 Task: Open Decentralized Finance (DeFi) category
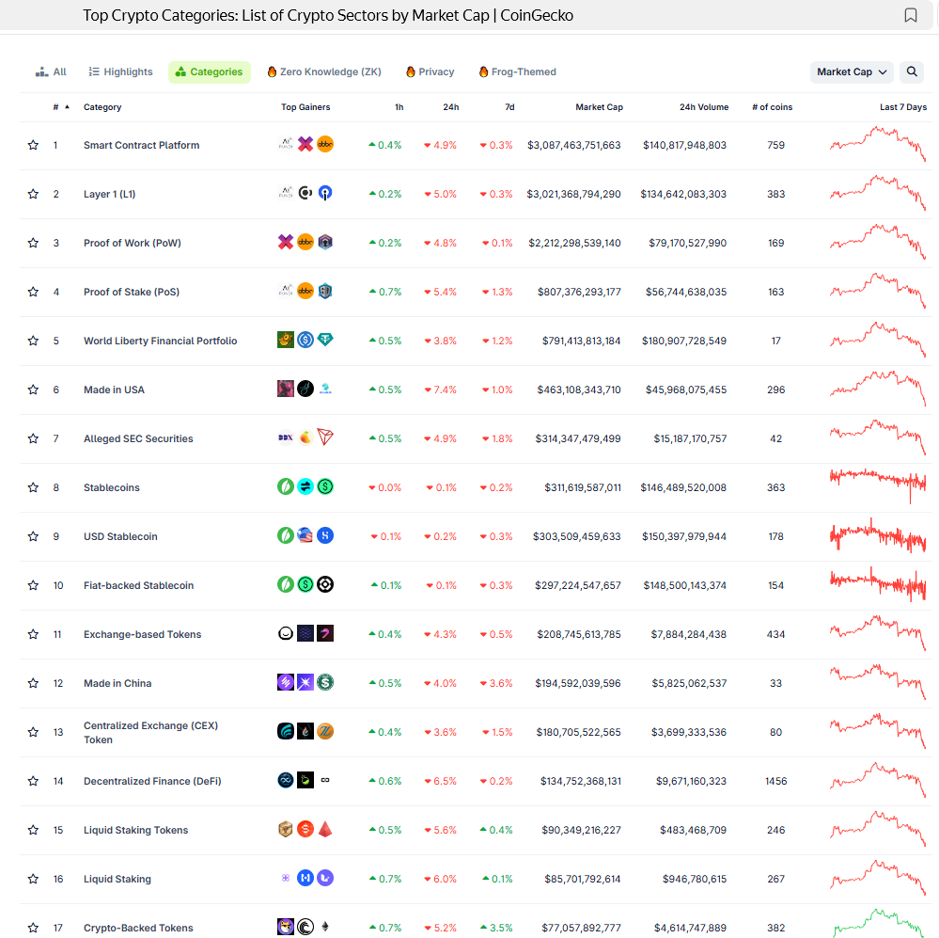[152, 781]
